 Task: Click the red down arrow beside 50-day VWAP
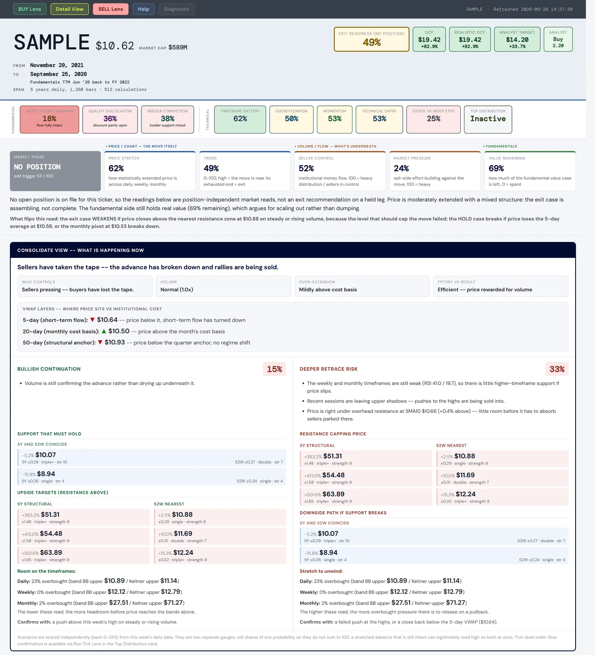(x=100, y=342)
